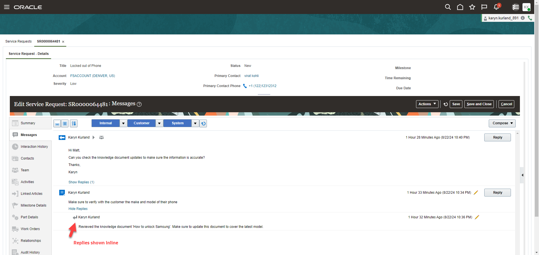This screenshot has width=539, height=255.
Task: Open the Activities side tab
Action: 30,182
